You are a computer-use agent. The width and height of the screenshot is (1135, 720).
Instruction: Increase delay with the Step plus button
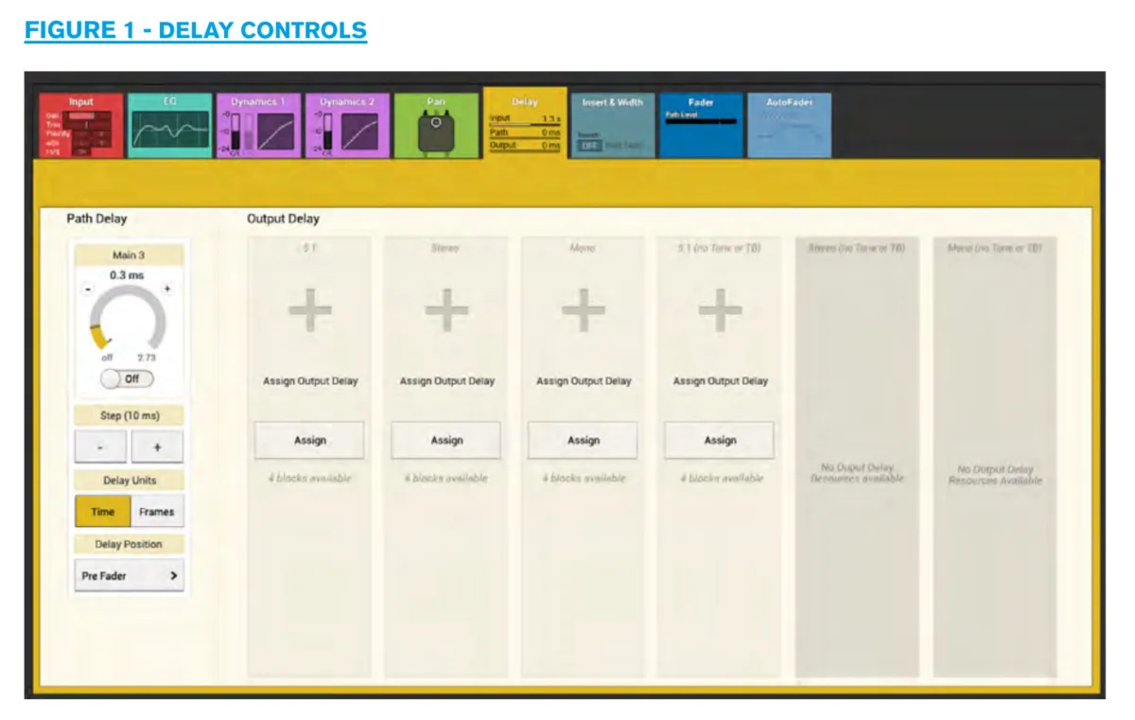157,447
